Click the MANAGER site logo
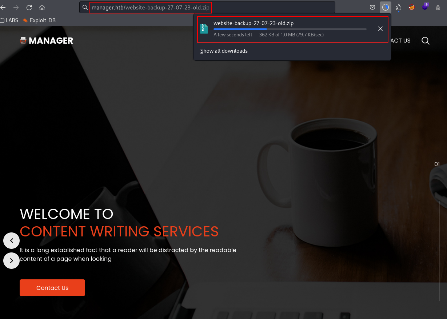The image size is (447, 319). pyautogui.click(x=47, y=41)
